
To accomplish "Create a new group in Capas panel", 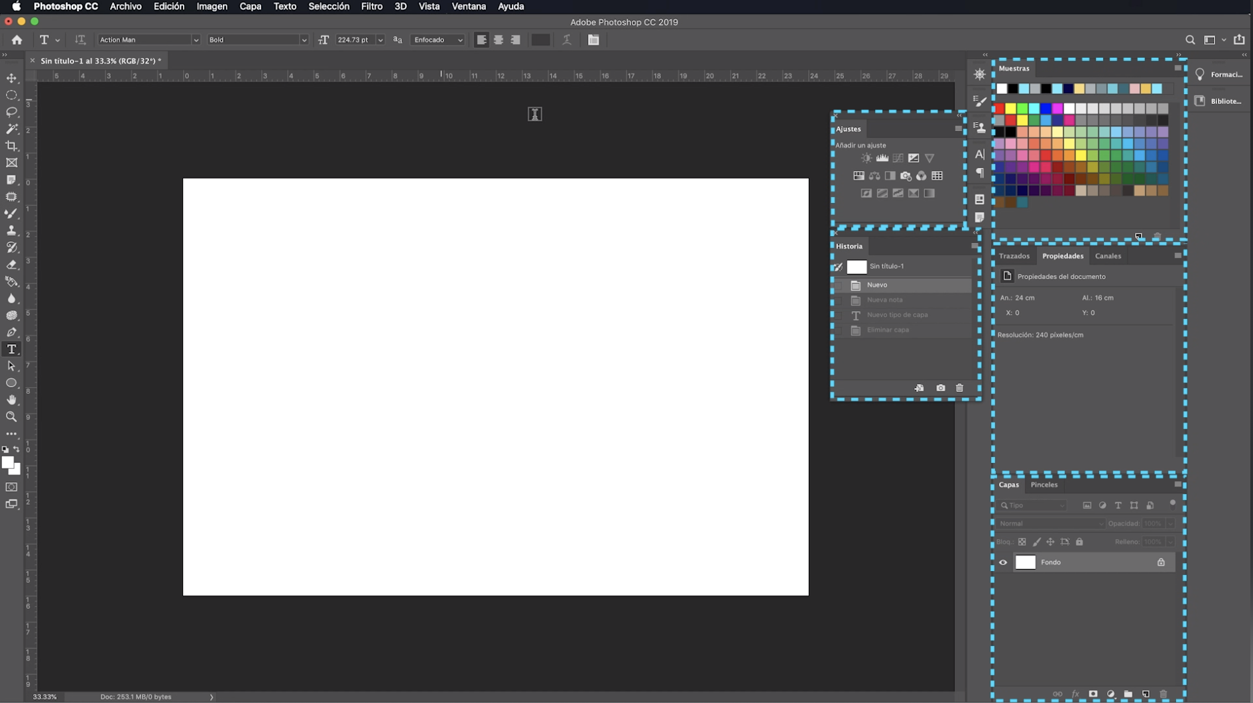I will pyautogui.click(x=1128, y=694).
